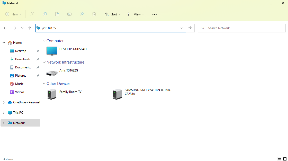Click the Arris TG1682G label
Image resolution: width=288 pixels, height=161 pixels.
69,70
